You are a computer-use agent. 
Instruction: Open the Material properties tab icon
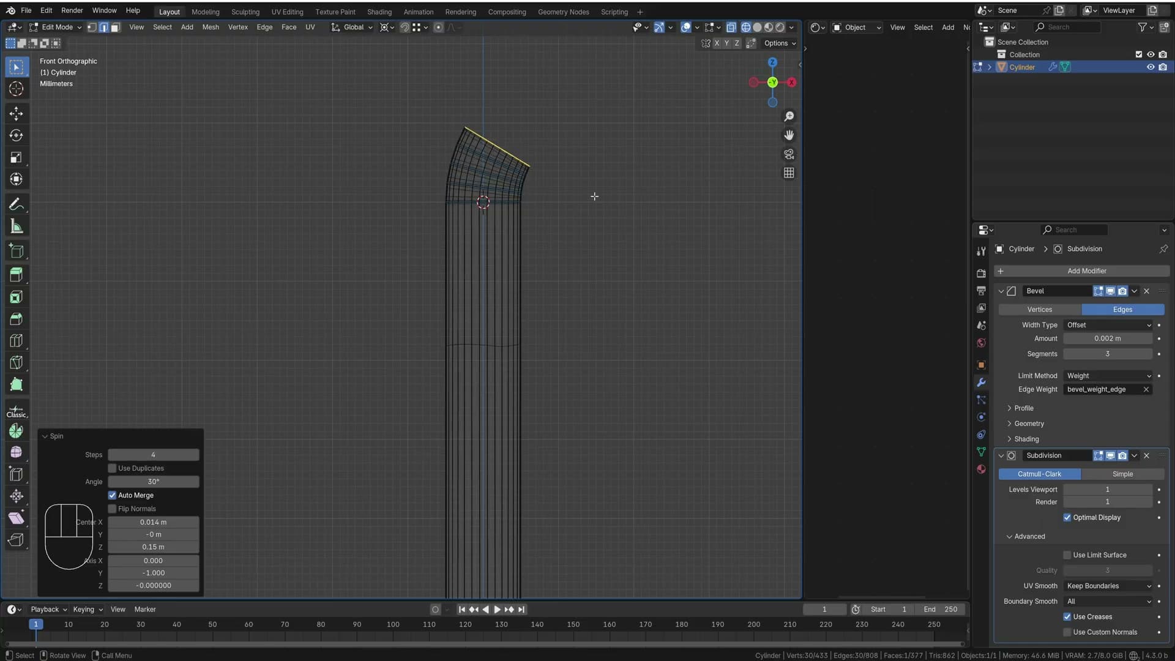pyautogui.click(x=981, y=469)
